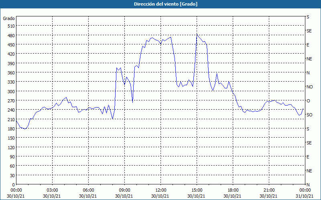321x200 pixels.
Task: Click the chart title 'Dirección del viento [Grado]'
Action: (x=166, y=4)
